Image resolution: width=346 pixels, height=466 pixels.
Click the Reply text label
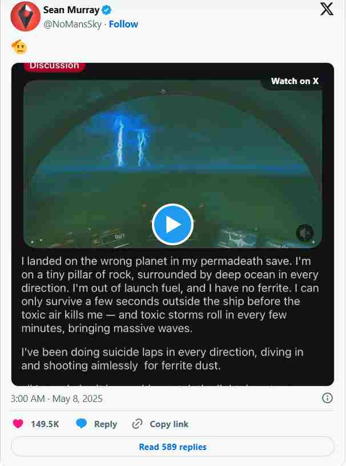pos(106,424)
